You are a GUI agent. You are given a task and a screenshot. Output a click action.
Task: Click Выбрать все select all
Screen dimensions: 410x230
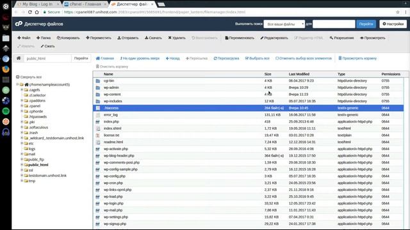[x=257, y=58]
